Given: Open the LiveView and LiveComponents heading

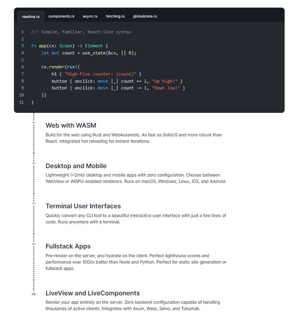Looking at the screenshot, I should 93,293.
